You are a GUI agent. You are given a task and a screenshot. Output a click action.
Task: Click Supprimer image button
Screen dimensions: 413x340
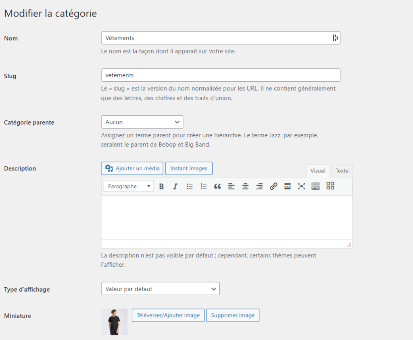coord(233,315)
